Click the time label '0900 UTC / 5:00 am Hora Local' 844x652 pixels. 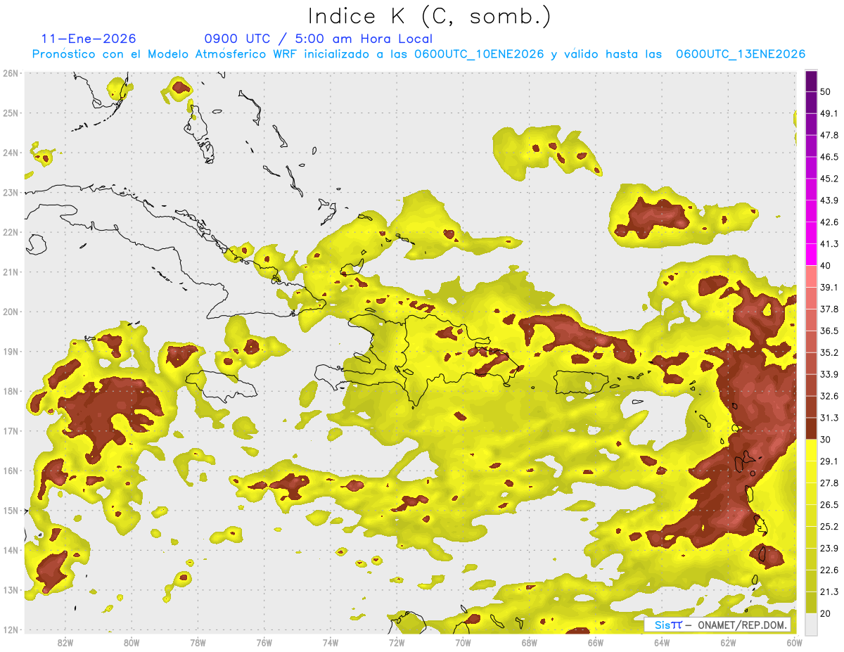point(318,39)
